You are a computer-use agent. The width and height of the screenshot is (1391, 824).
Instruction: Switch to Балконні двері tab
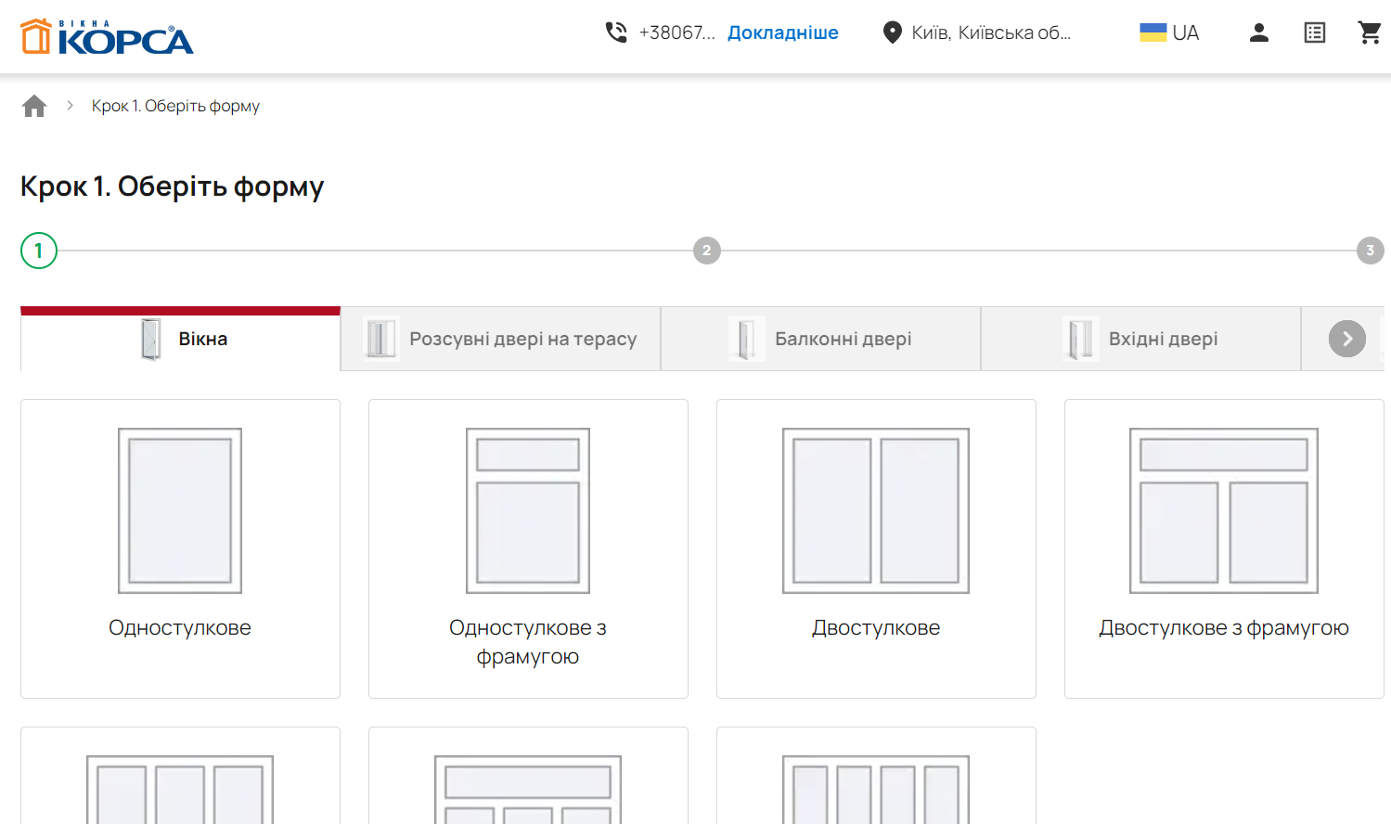(820, 339)
